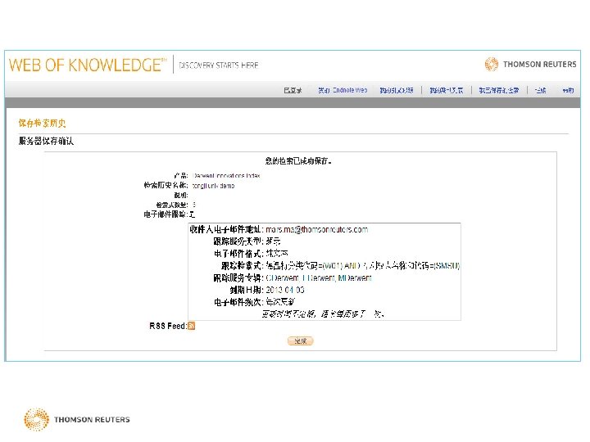Click the RSS Feed label
This screenshot has height=442, width=590.
click(x=168, y=326)
